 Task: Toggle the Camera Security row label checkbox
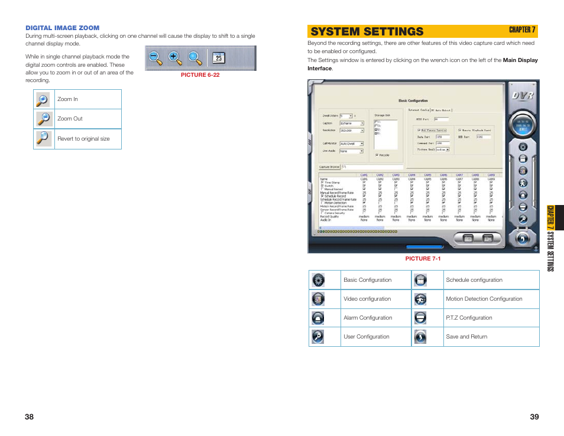click(322, 213)
